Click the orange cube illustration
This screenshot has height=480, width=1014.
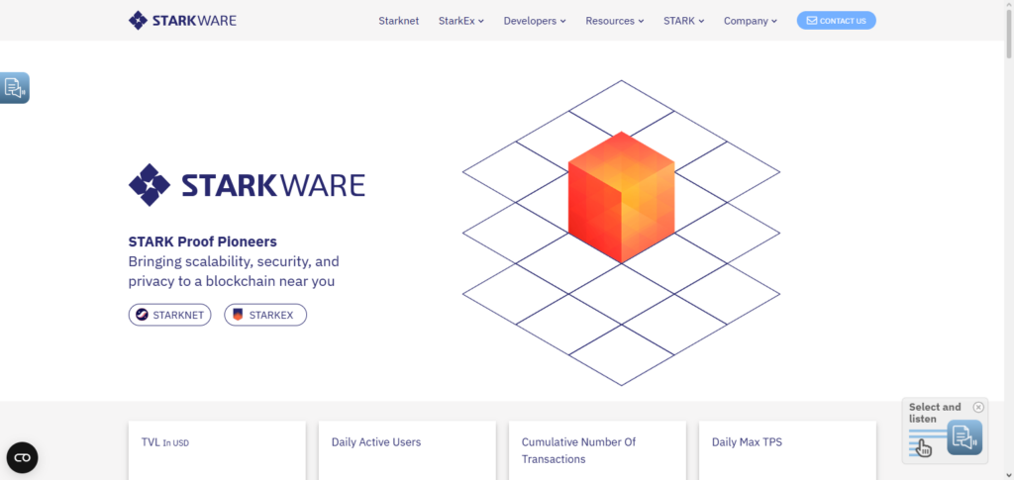click(622, 197)
